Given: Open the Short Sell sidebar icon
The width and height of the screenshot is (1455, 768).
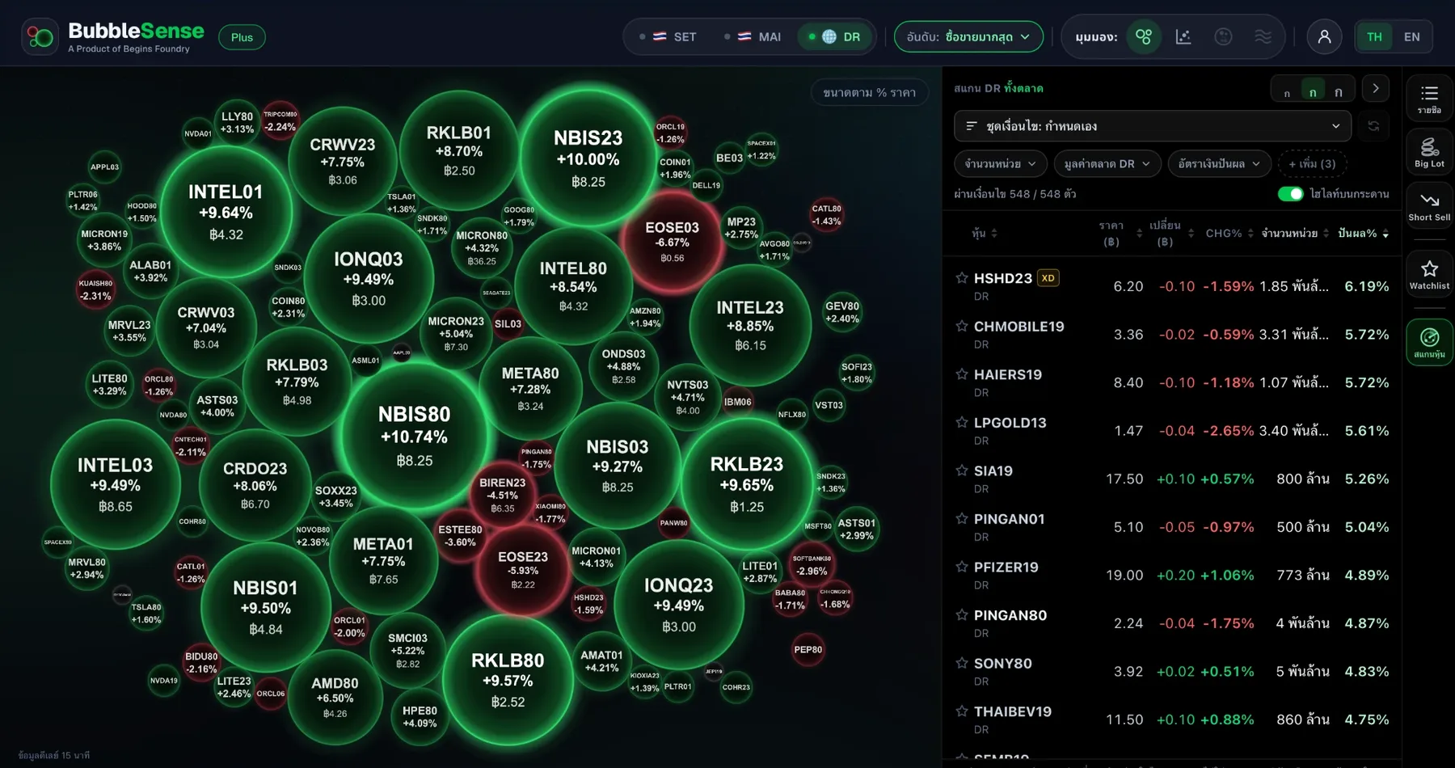Looking at the screenshot, I should 1429,206.
